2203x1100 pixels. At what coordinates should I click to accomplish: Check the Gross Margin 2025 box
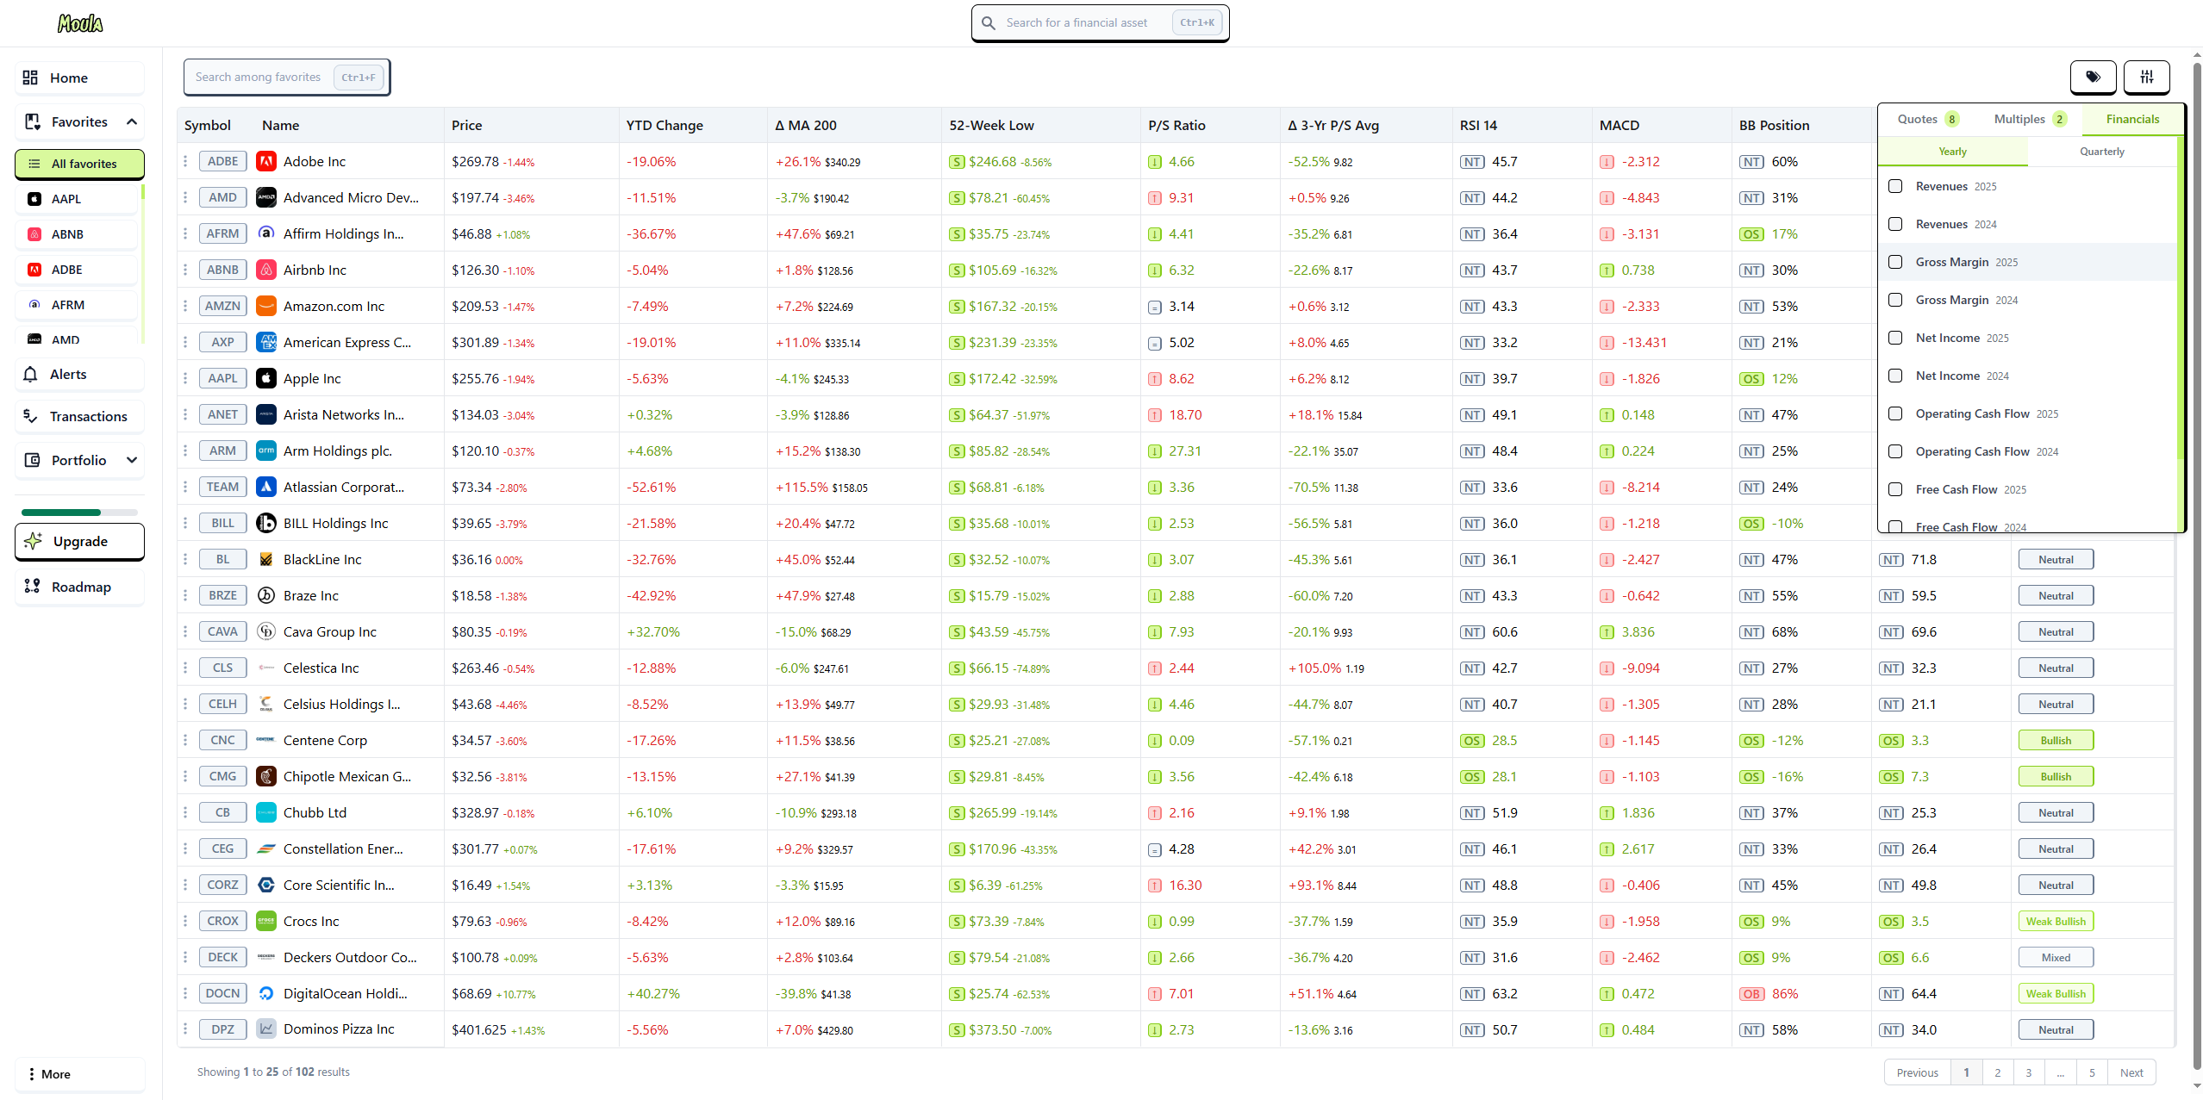click(x=1895, y=262)
